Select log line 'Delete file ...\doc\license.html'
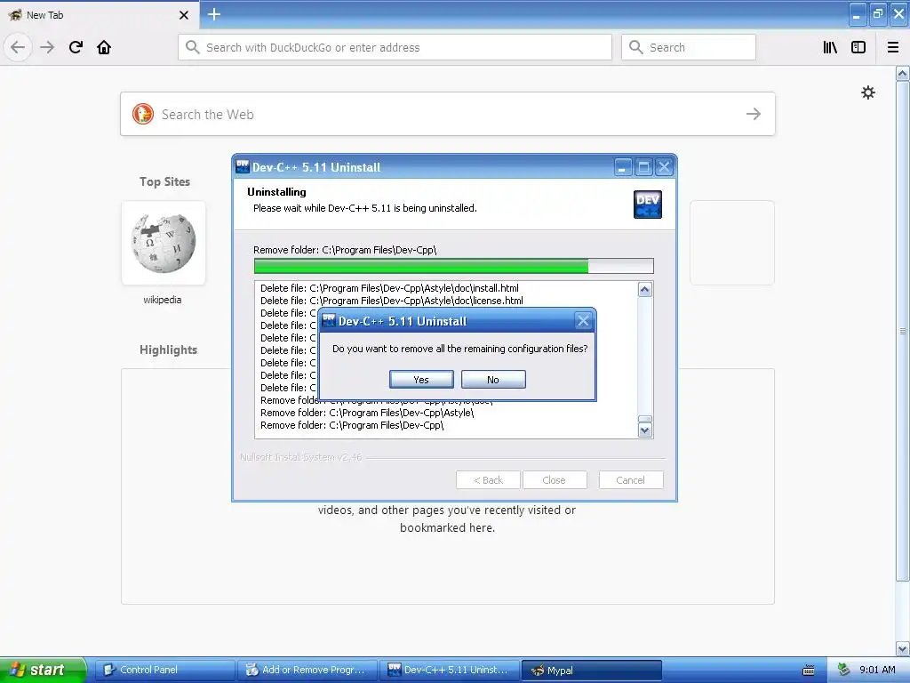 (392, 301)
